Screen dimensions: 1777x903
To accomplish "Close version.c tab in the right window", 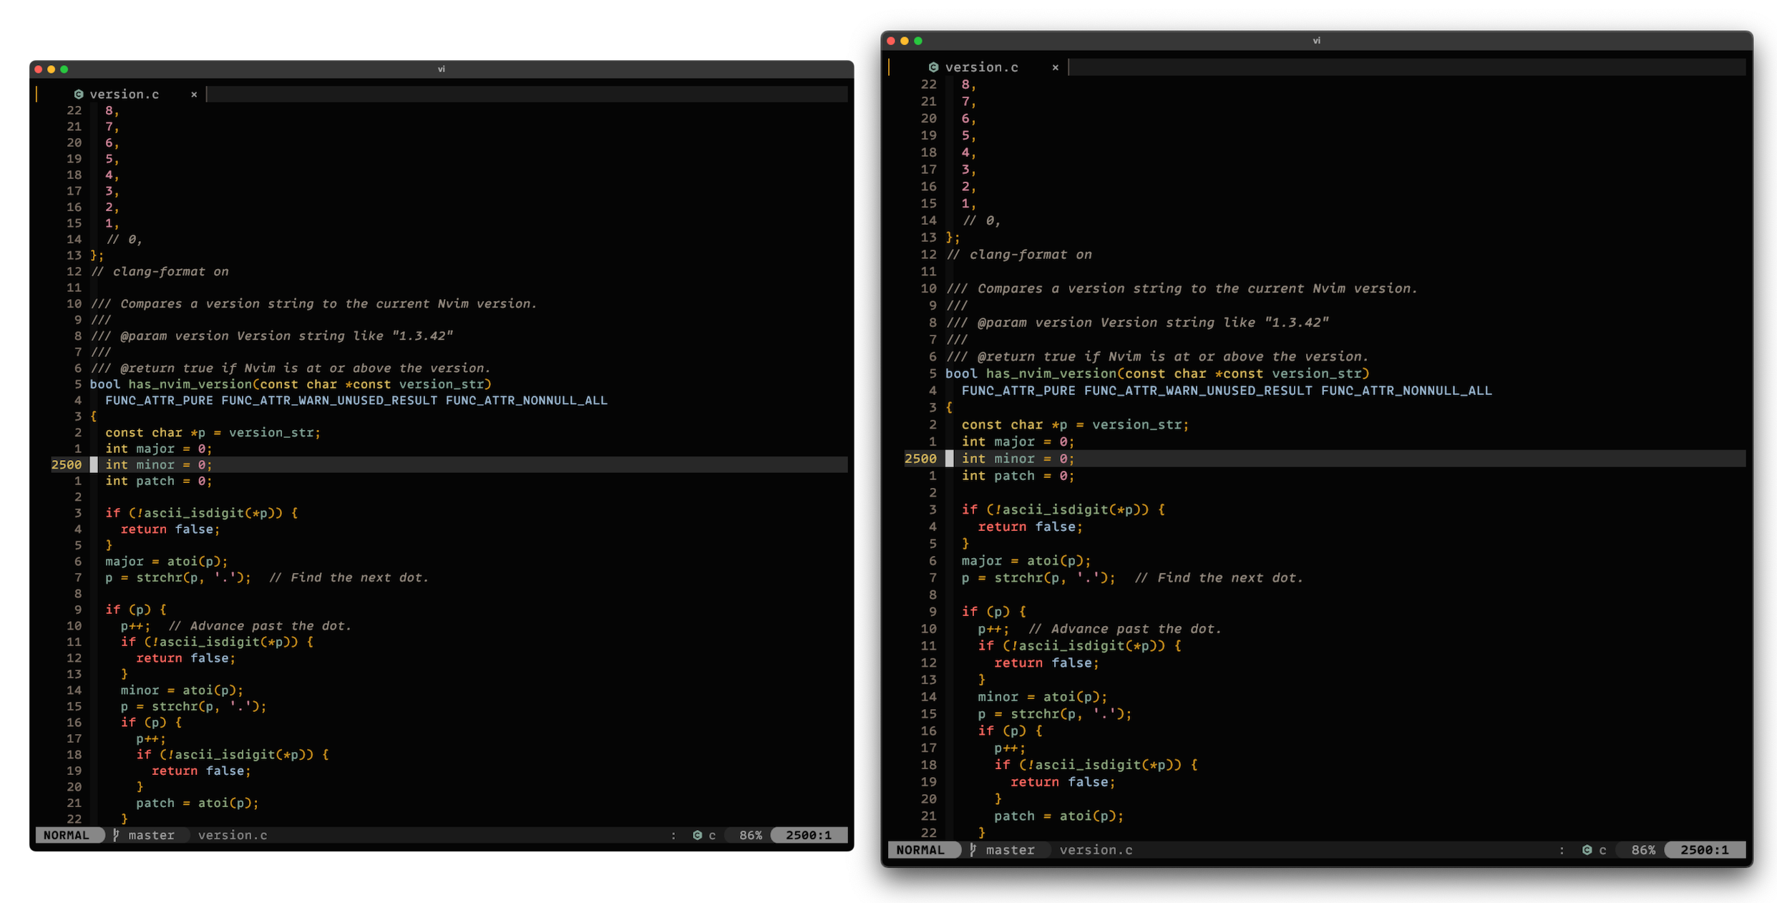I will pyautogui.click(x=1055, y=67).
